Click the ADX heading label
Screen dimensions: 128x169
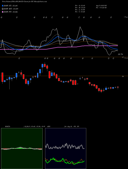pyautogui.click(x=49, y=126)
